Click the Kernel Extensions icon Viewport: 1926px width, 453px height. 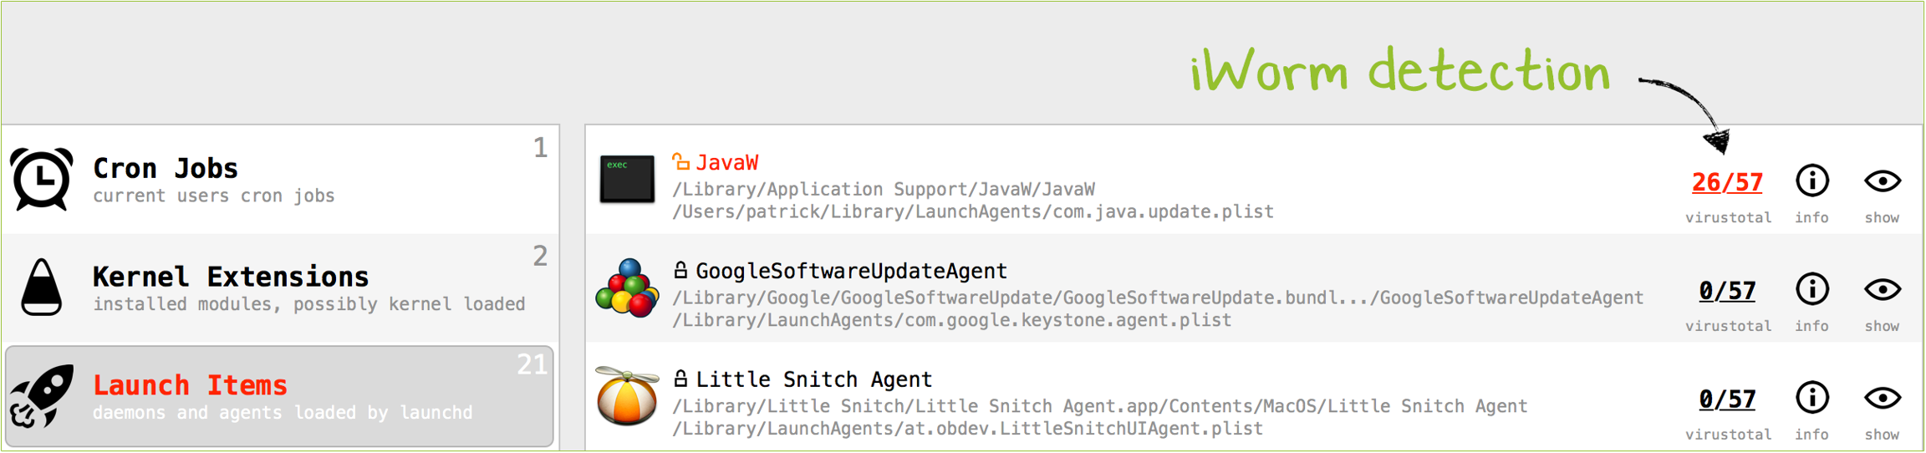(42, 288)
